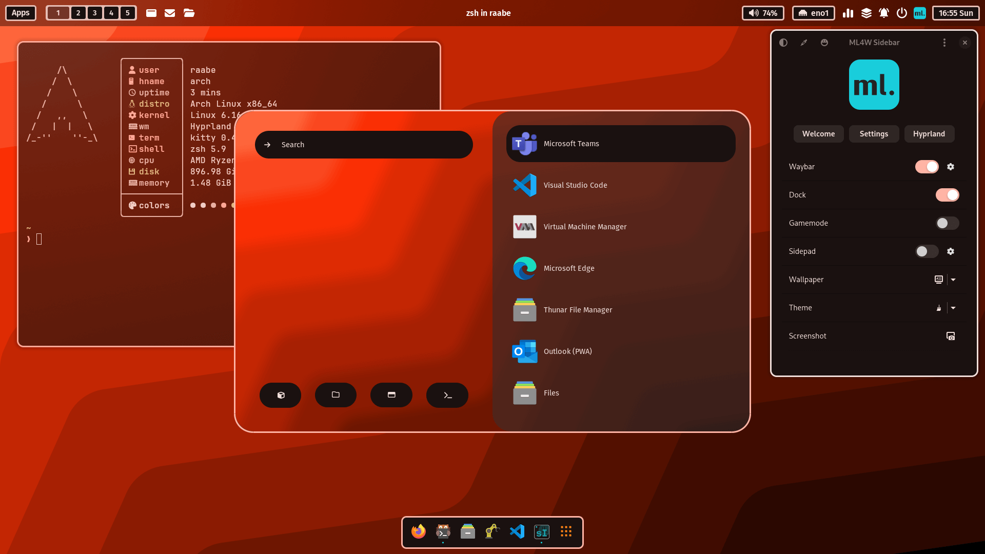This screenshot has height=554, width=985.
Task: Click the cube icon in the launcher row
Action: coord(280,395)
